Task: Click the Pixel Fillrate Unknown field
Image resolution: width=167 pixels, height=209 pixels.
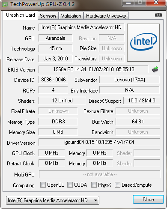Action: [58, 111]
